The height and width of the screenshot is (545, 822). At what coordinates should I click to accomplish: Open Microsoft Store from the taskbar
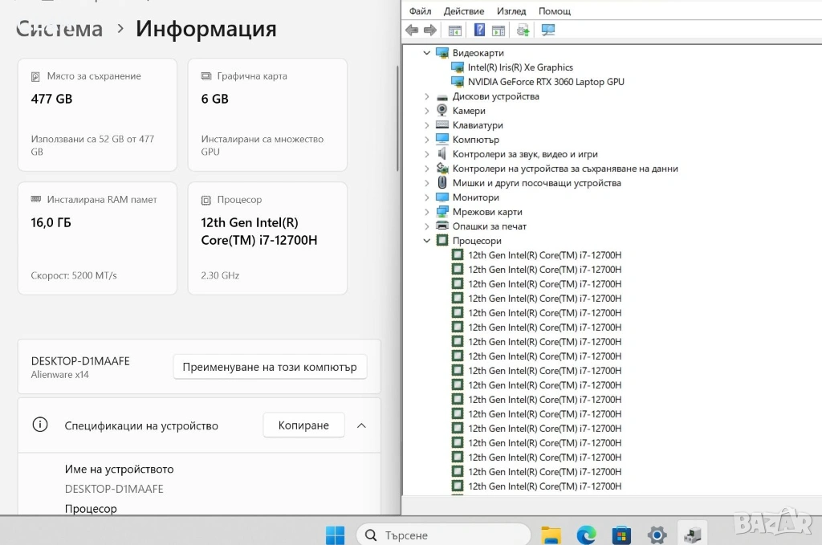(621, 535)
